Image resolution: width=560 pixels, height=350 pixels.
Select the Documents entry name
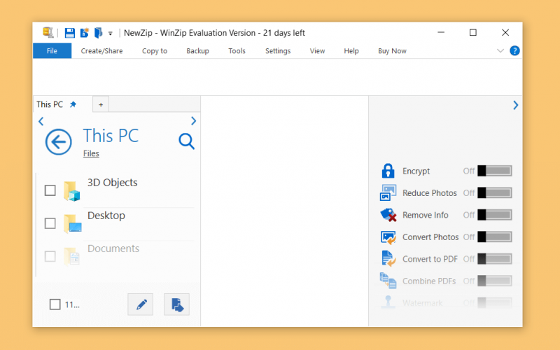113,248
